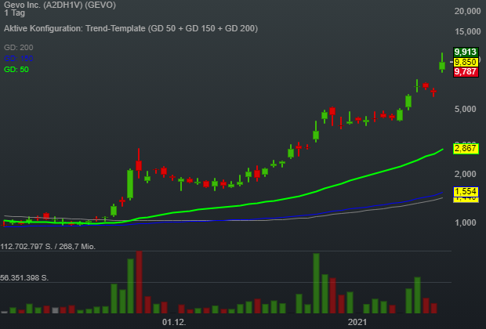Image resolution: width=486 pixels, height=329 pixels.
Task: Click the yellow 9,850 price tag
Action: 466,62
